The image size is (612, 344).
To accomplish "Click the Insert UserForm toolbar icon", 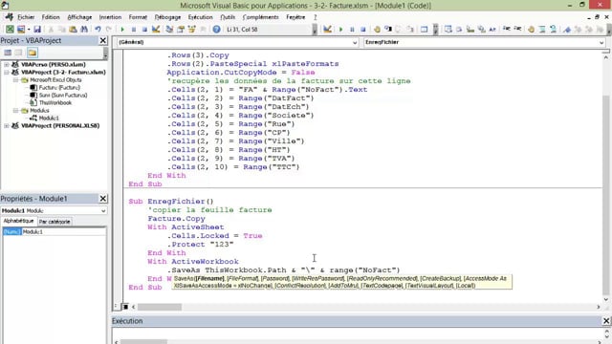I will click(x=21, y=30).
